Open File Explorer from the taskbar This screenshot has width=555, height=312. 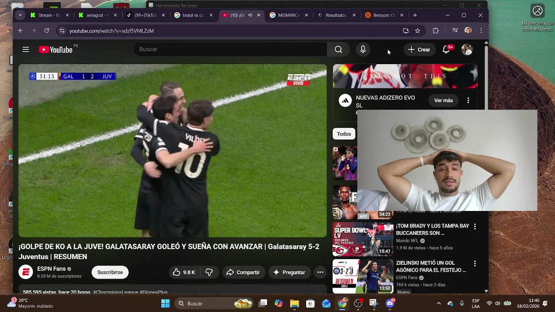pos(294,303)
